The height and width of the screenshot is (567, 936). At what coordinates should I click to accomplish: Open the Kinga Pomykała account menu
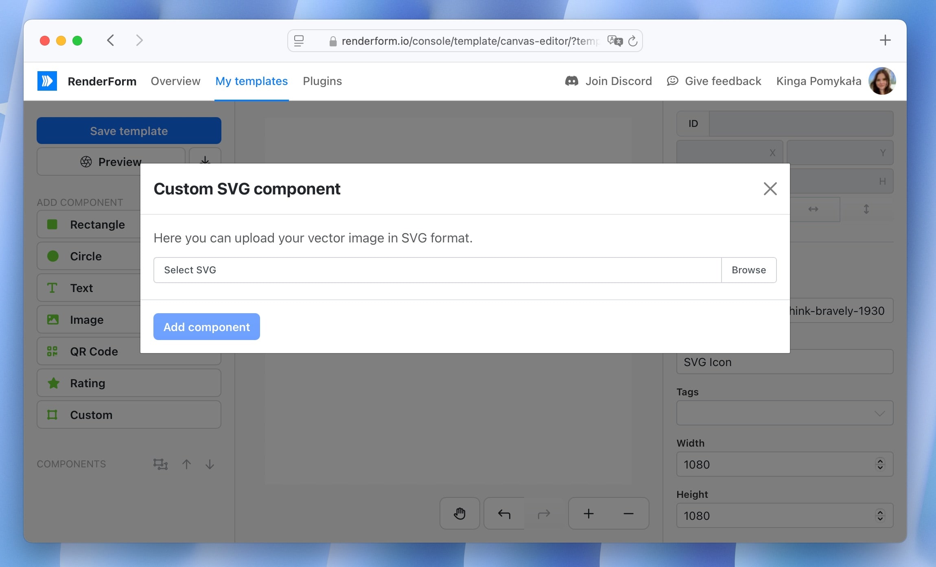tap(819, 81)
